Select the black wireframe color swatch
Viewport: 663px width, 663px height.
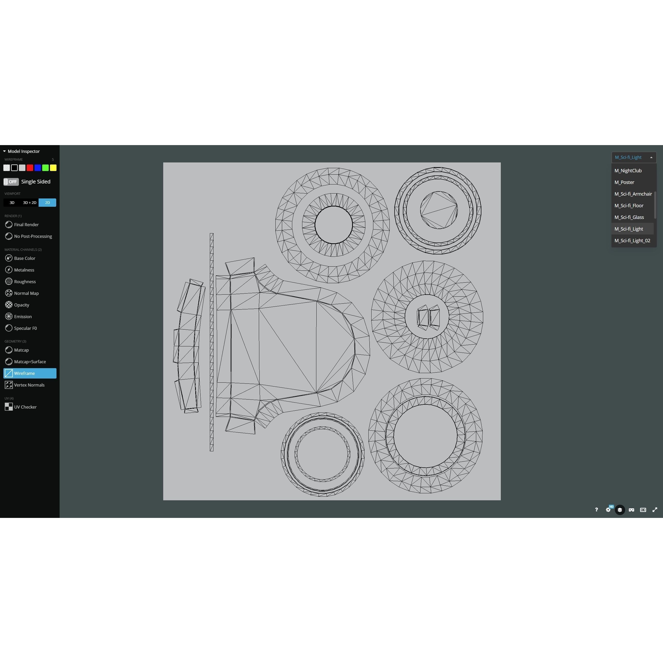15,168
